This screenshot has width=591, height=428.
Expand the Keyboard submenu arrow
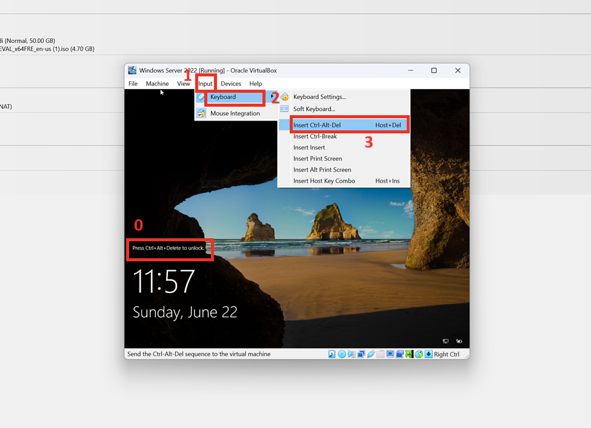pyautogui.click(x=272, y=97)
